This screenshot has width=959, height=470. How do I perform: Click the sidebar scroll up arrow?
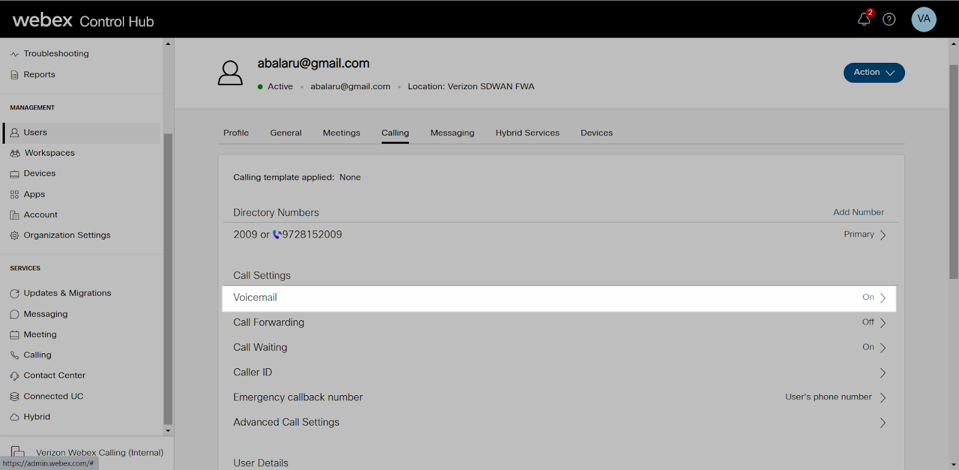168,44
